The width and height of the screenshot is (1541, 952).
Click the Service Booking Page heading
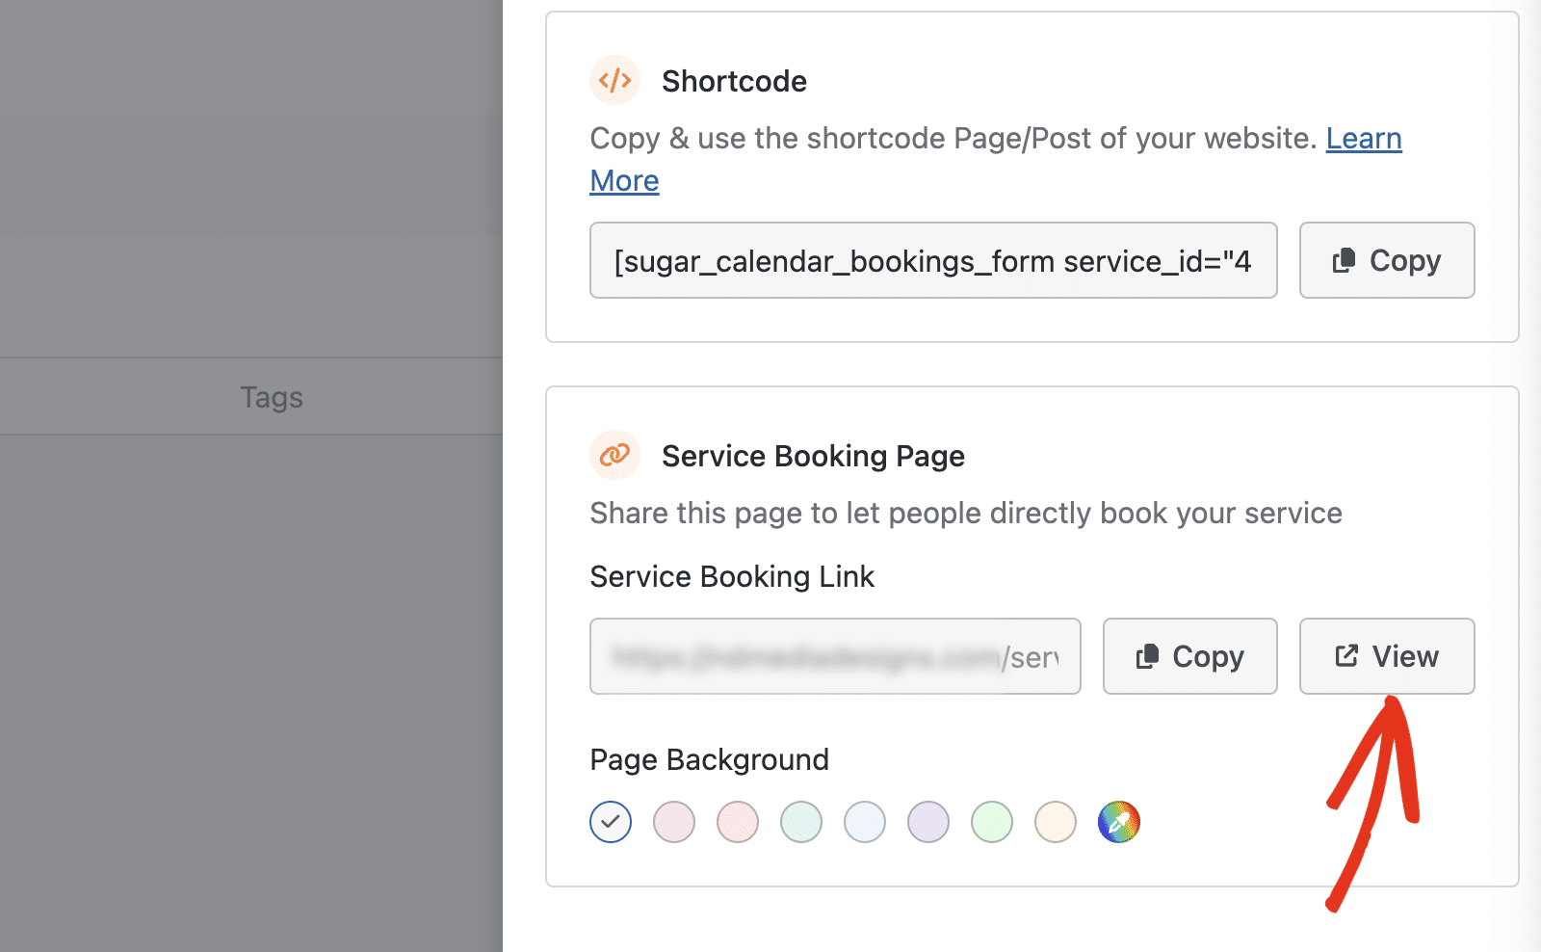(x=813, y=456)
